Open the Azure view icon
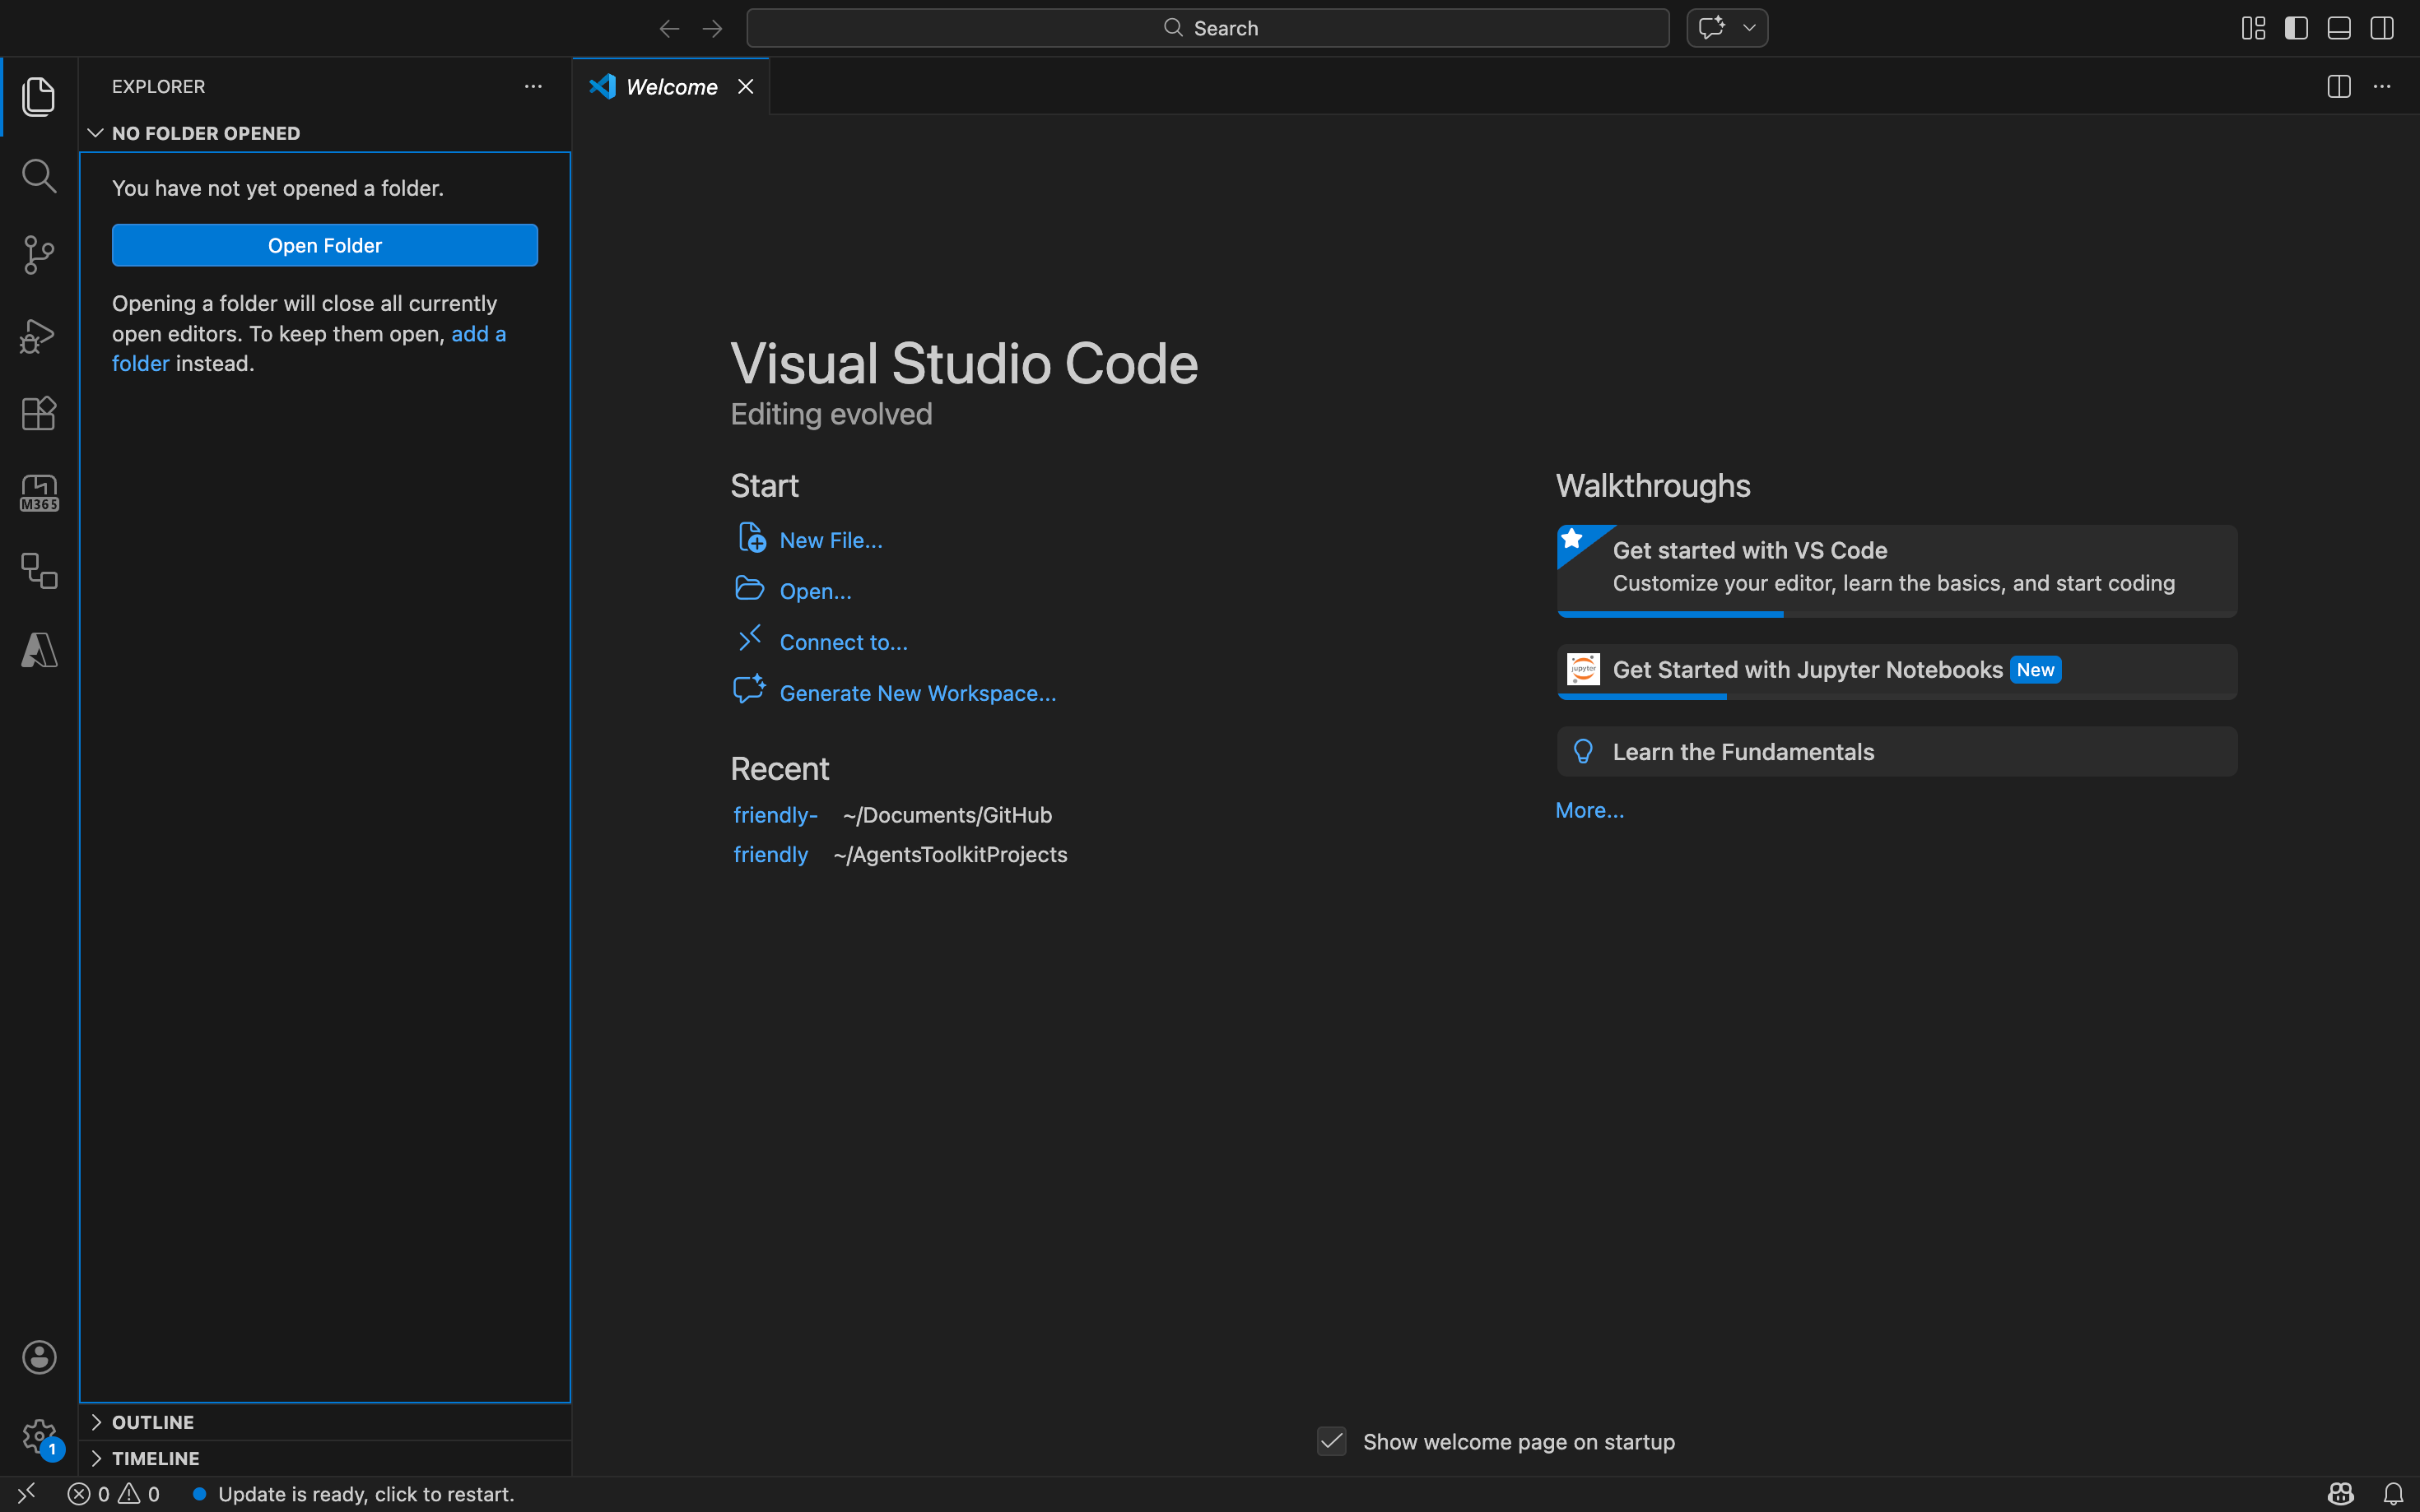The height and width of the screenshot is (1512, 2420). (x=39, y=650)
